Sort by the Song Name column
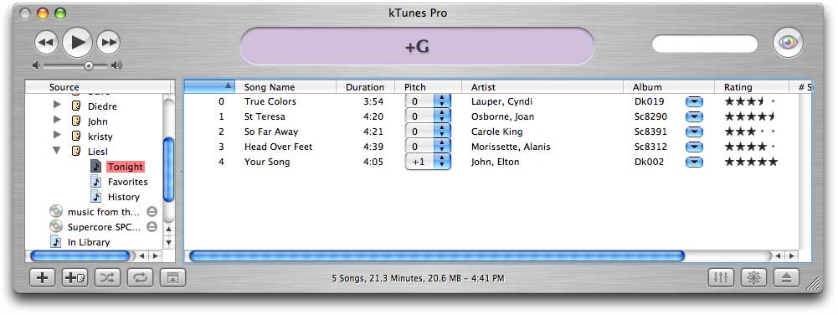The height and width of the screenshot is (315, 838). [x=286, y=86]
